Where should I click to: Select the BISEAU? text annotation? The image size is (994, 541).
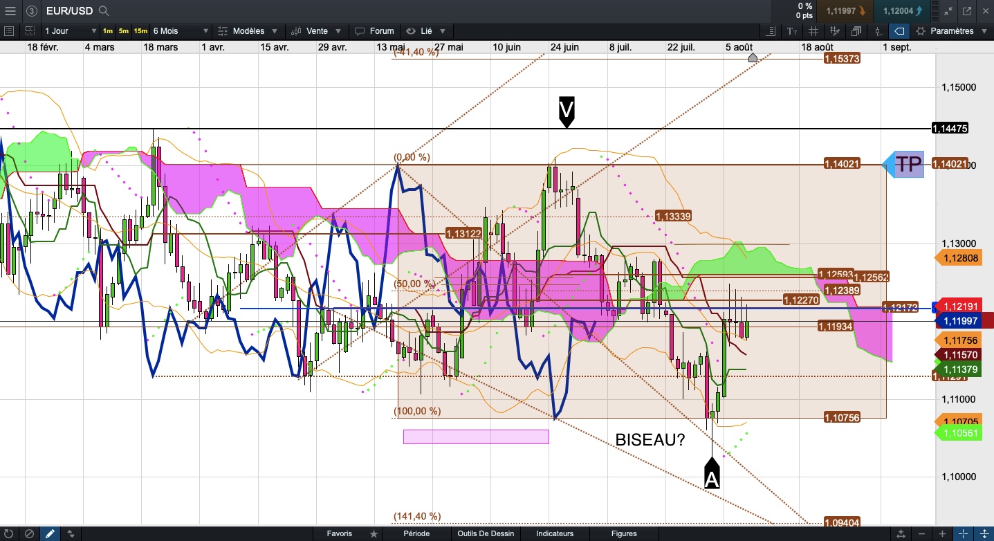click(x=650, y=440)
